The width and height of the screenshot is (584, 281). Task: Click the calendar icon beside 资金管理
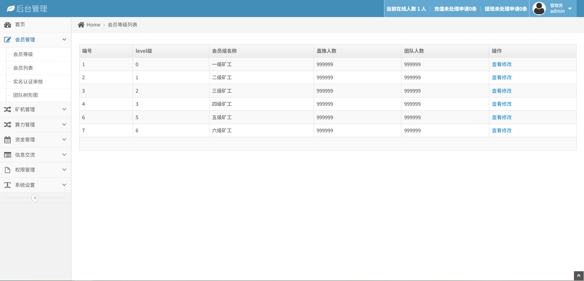8,140
